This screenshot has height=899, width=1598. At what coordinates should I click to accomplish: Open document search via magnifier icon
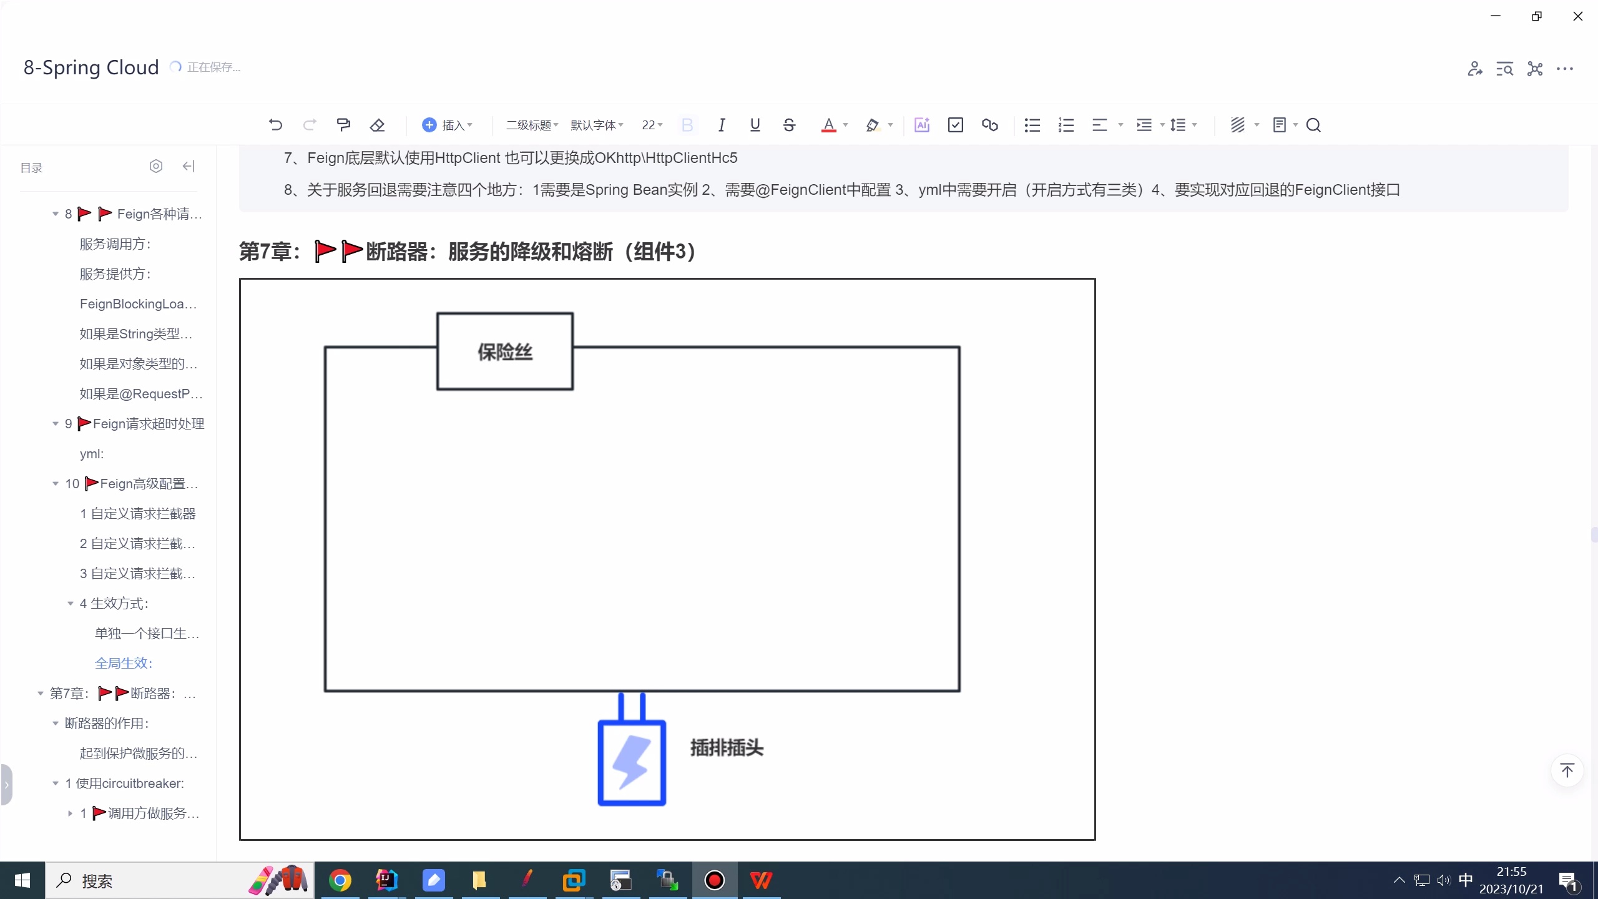[1313, 125]
